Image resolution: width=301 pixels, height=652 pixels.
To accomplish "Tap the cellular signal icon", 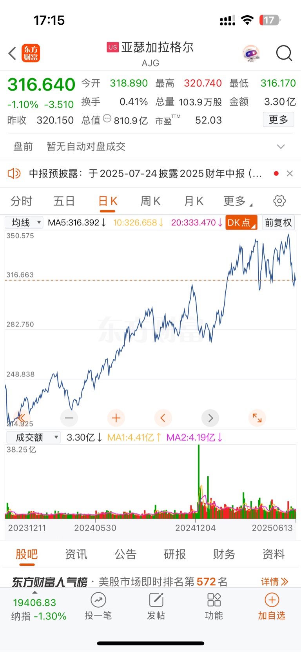I will pyautogui.click(x=228, y=20).
